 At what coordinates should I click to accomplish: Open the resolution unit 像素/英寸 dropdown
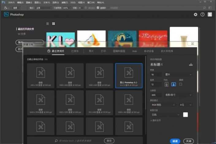(179, 95)
